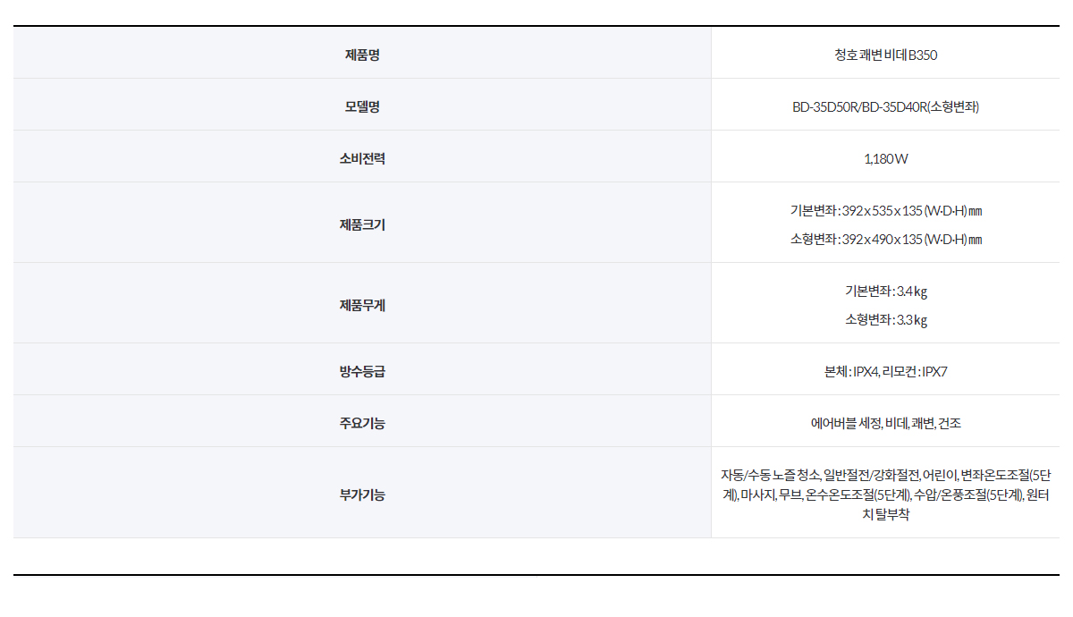The image size is (1073, 617).
Task: Click the 제품크기 row header
Action: tap(362, 224)
